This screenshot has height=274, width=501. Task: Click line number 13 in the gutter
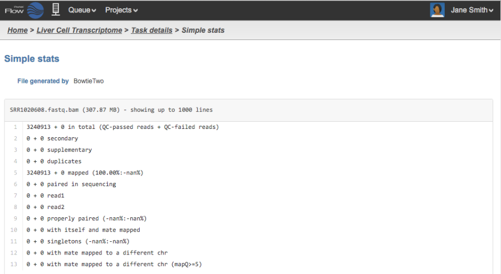pos(14,264)
